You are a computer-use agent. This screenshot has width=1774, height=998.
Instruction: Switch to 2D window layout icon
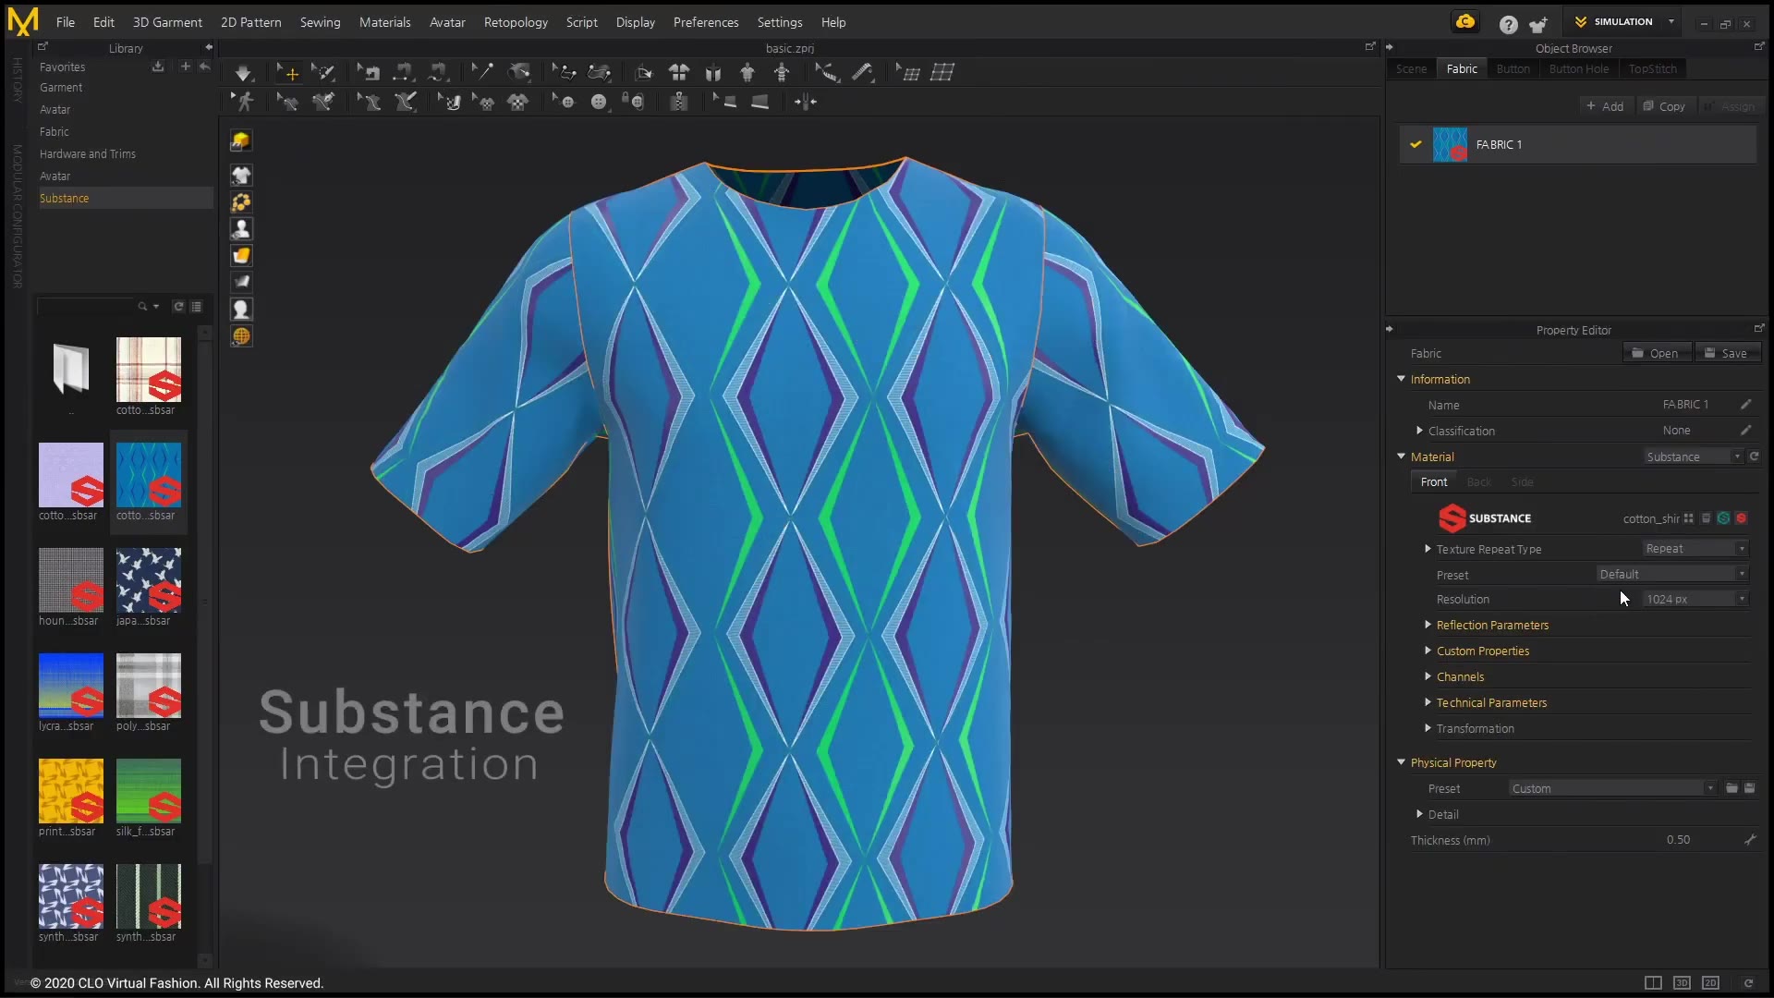tap(1710, 982)
